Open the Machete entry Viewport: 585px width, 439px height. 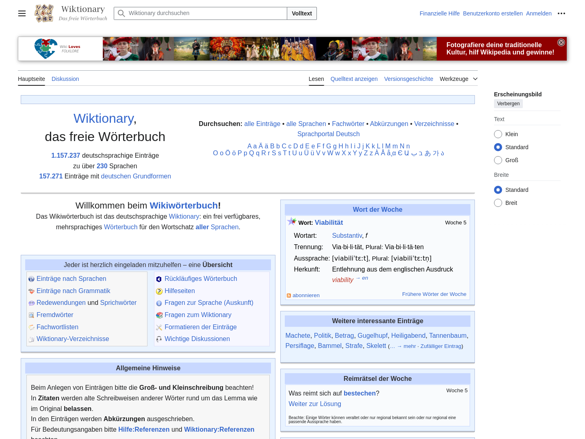[x=298, y=335]
